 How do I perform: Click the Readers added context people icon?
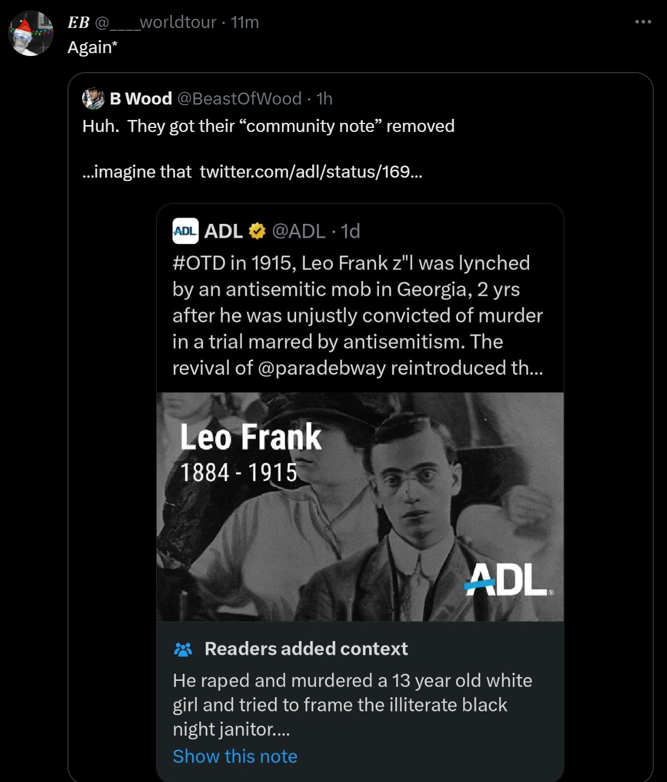183,649
